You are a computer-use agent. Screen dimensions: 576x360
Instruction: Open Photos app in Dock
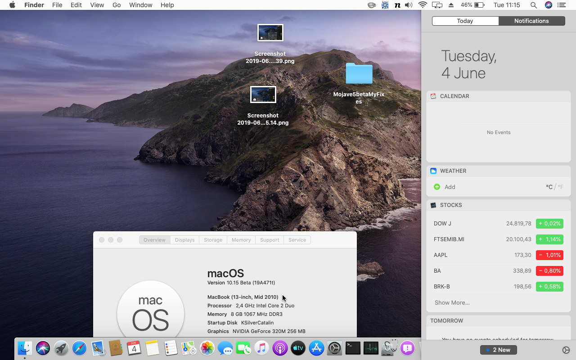(207, 348)
